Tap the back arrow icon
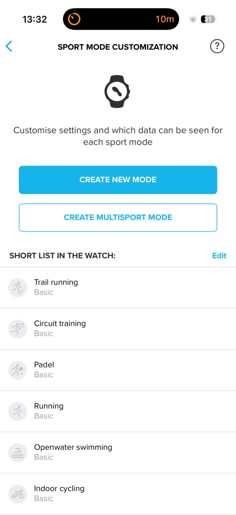Screen dimensions: 236x515 click(9, 46)
